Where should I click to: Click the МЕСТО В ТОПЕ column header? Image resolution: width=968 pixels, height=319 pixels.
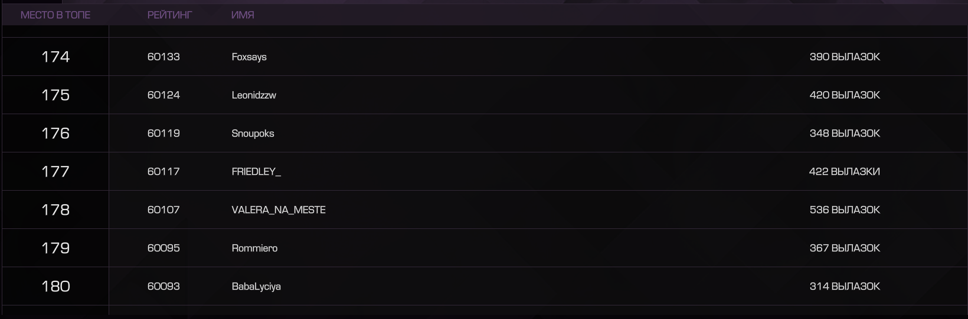pyautogui.click(x=55, y=15)
